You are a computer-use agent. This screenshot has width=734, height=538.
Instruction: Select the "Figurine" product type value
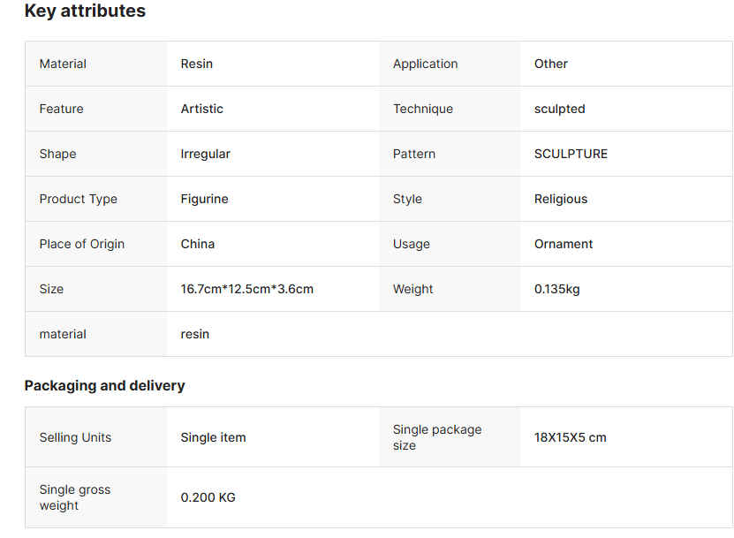(x=204, y=199)
